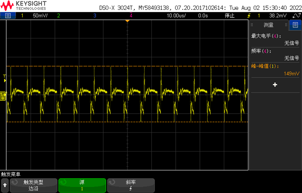Viewport: 302px width, 193px height.
Task: Click the channel 1 ground reference marker
Action: [x=3, y=96]
